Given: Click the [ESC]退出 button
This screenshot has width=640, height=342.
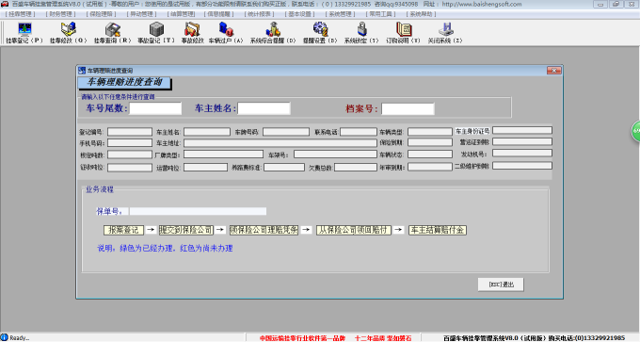Looking at the screenshot, I should point(501,285).
